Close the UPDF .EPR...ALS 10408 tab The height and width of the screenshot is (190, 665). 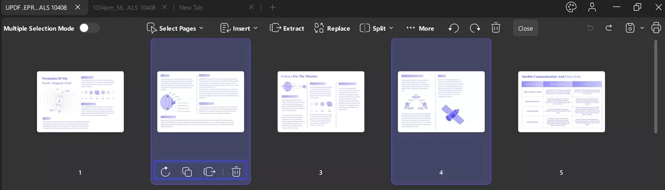pyautogui.click(x=77, y=7)
